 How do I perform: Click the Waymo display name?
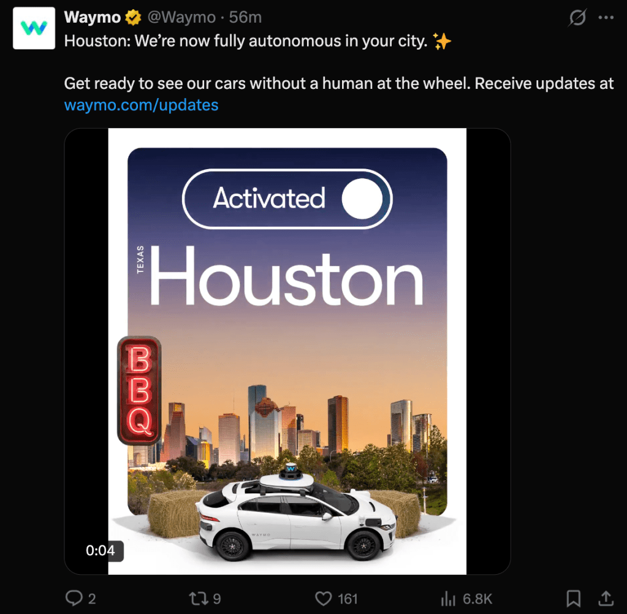tap(93, 18)
